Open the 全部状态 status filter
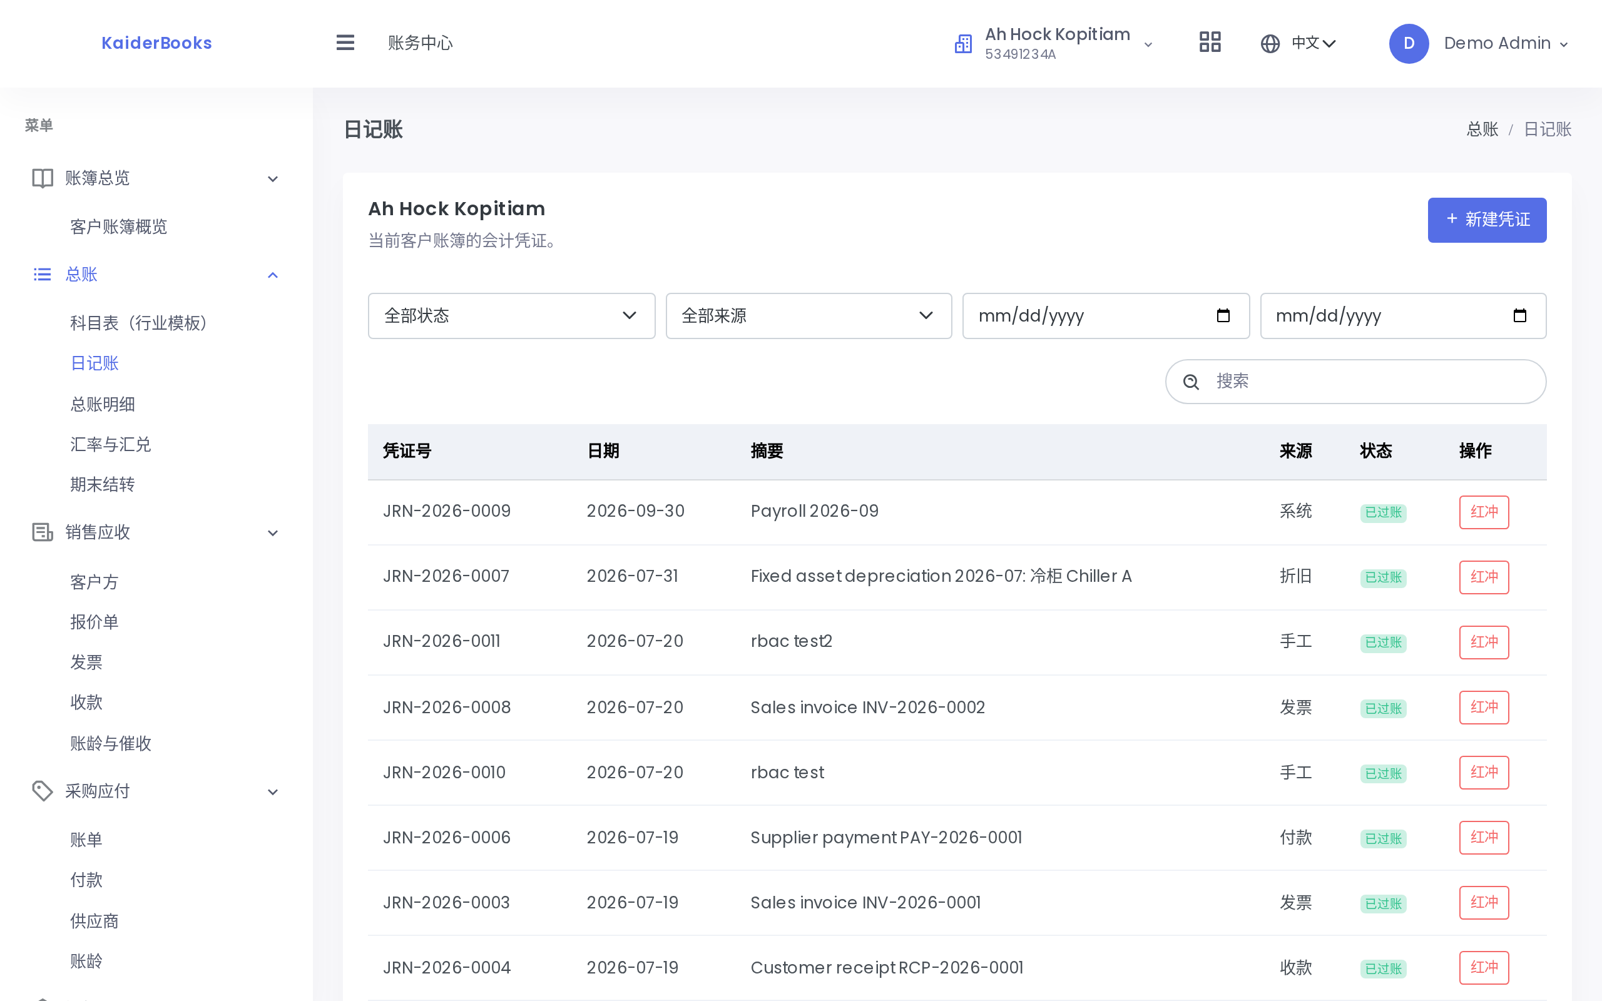Image resolution: width=1602 pixels, height=1001 pixels. coord(512,316)
